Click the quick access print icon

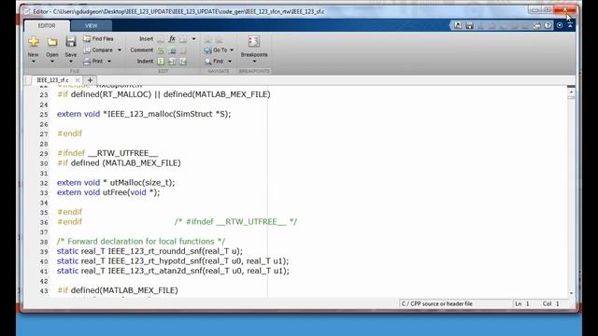537,25
